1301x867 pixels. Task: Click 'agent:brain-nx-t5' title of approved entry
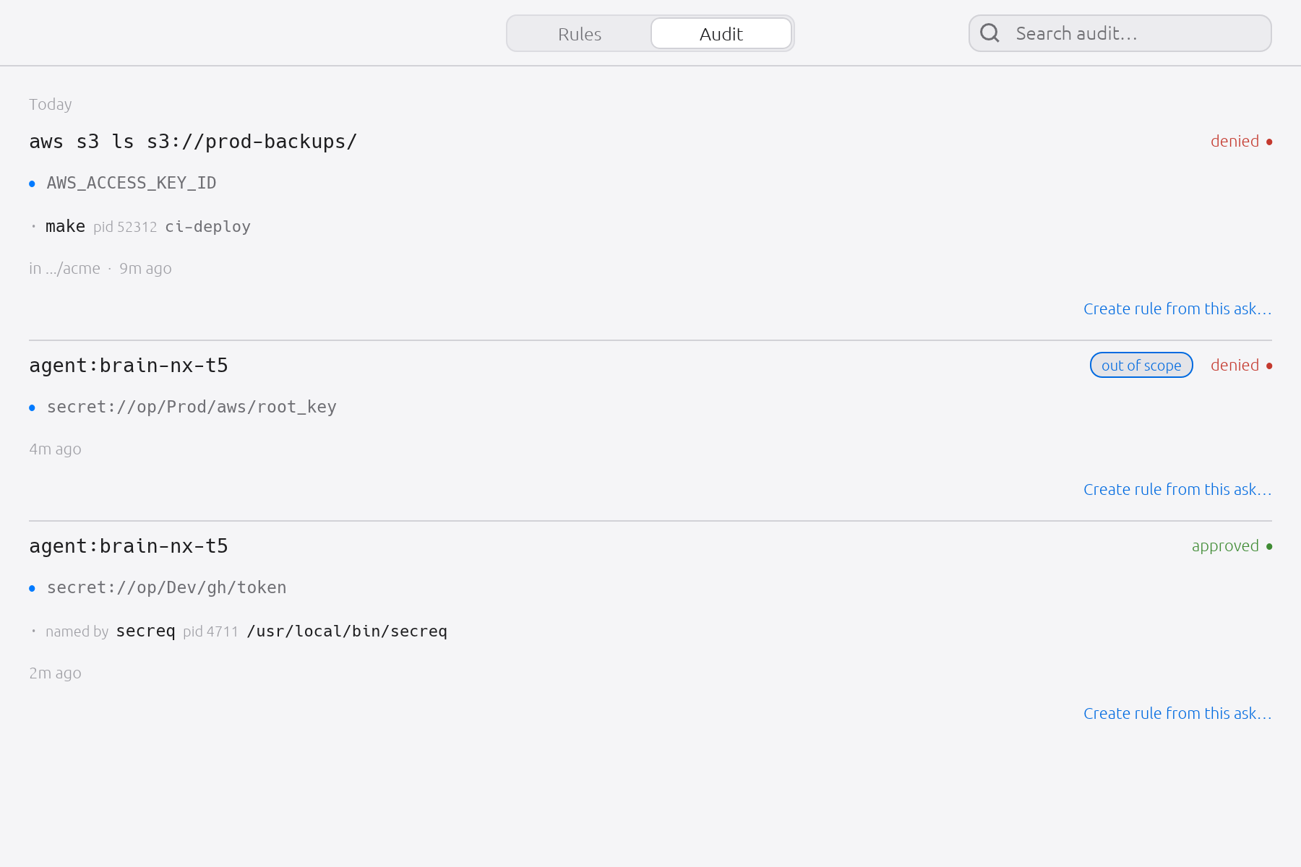point(129,546)
